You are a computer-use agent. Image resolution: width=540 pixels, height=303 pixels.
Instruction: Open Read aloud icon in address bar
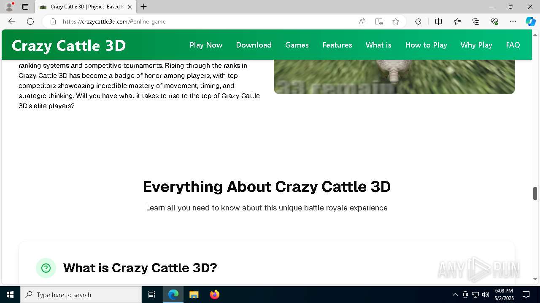click(x=362, y=21)
